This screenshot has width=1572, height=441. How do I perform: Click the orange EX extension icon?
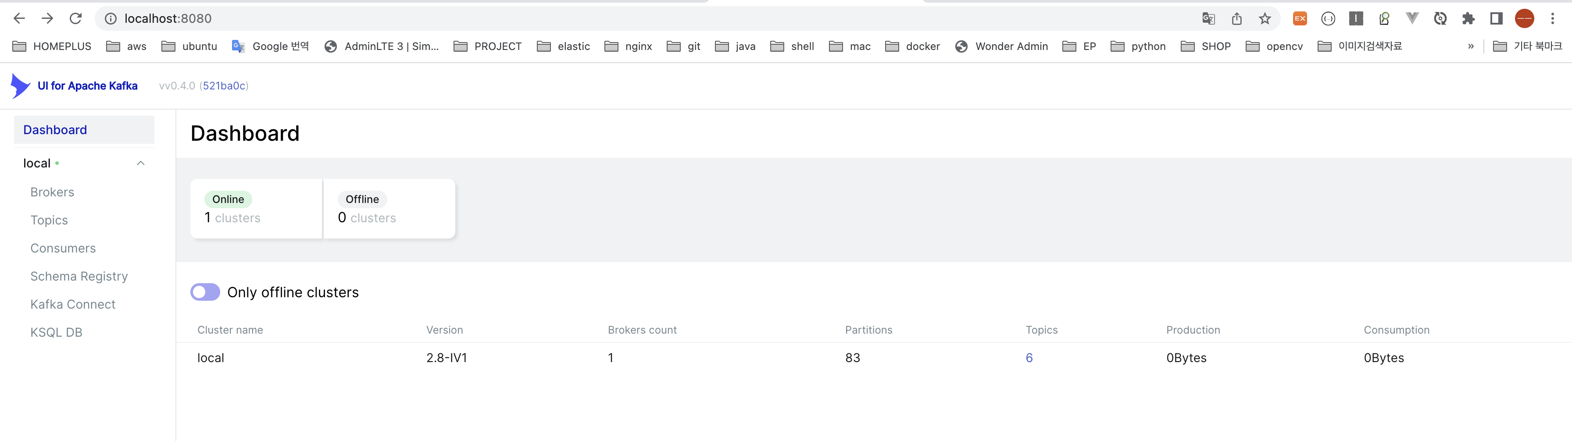tap(1300, 19)
